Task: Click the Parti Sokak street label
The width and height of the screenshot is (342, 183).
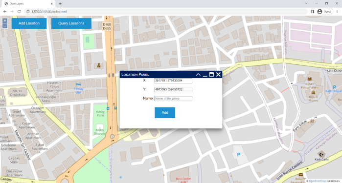Action: (300, 125)
